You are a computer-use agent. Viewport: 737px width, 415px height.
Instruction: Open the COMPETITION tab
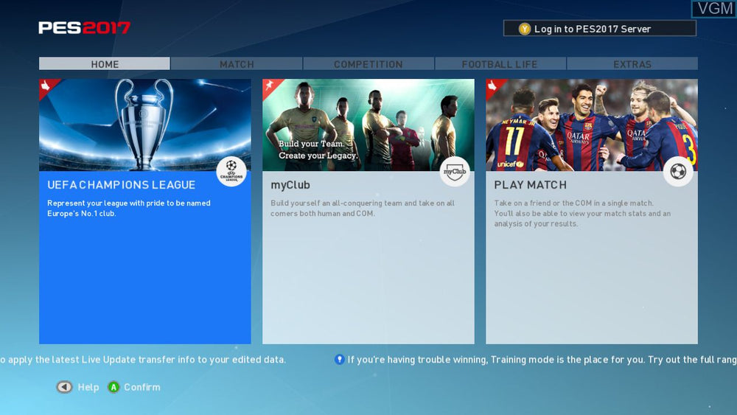pyautogui.click(x=368, y=64)
